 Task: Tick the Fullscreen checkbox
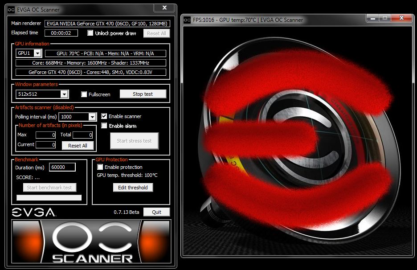coord(84,94)
